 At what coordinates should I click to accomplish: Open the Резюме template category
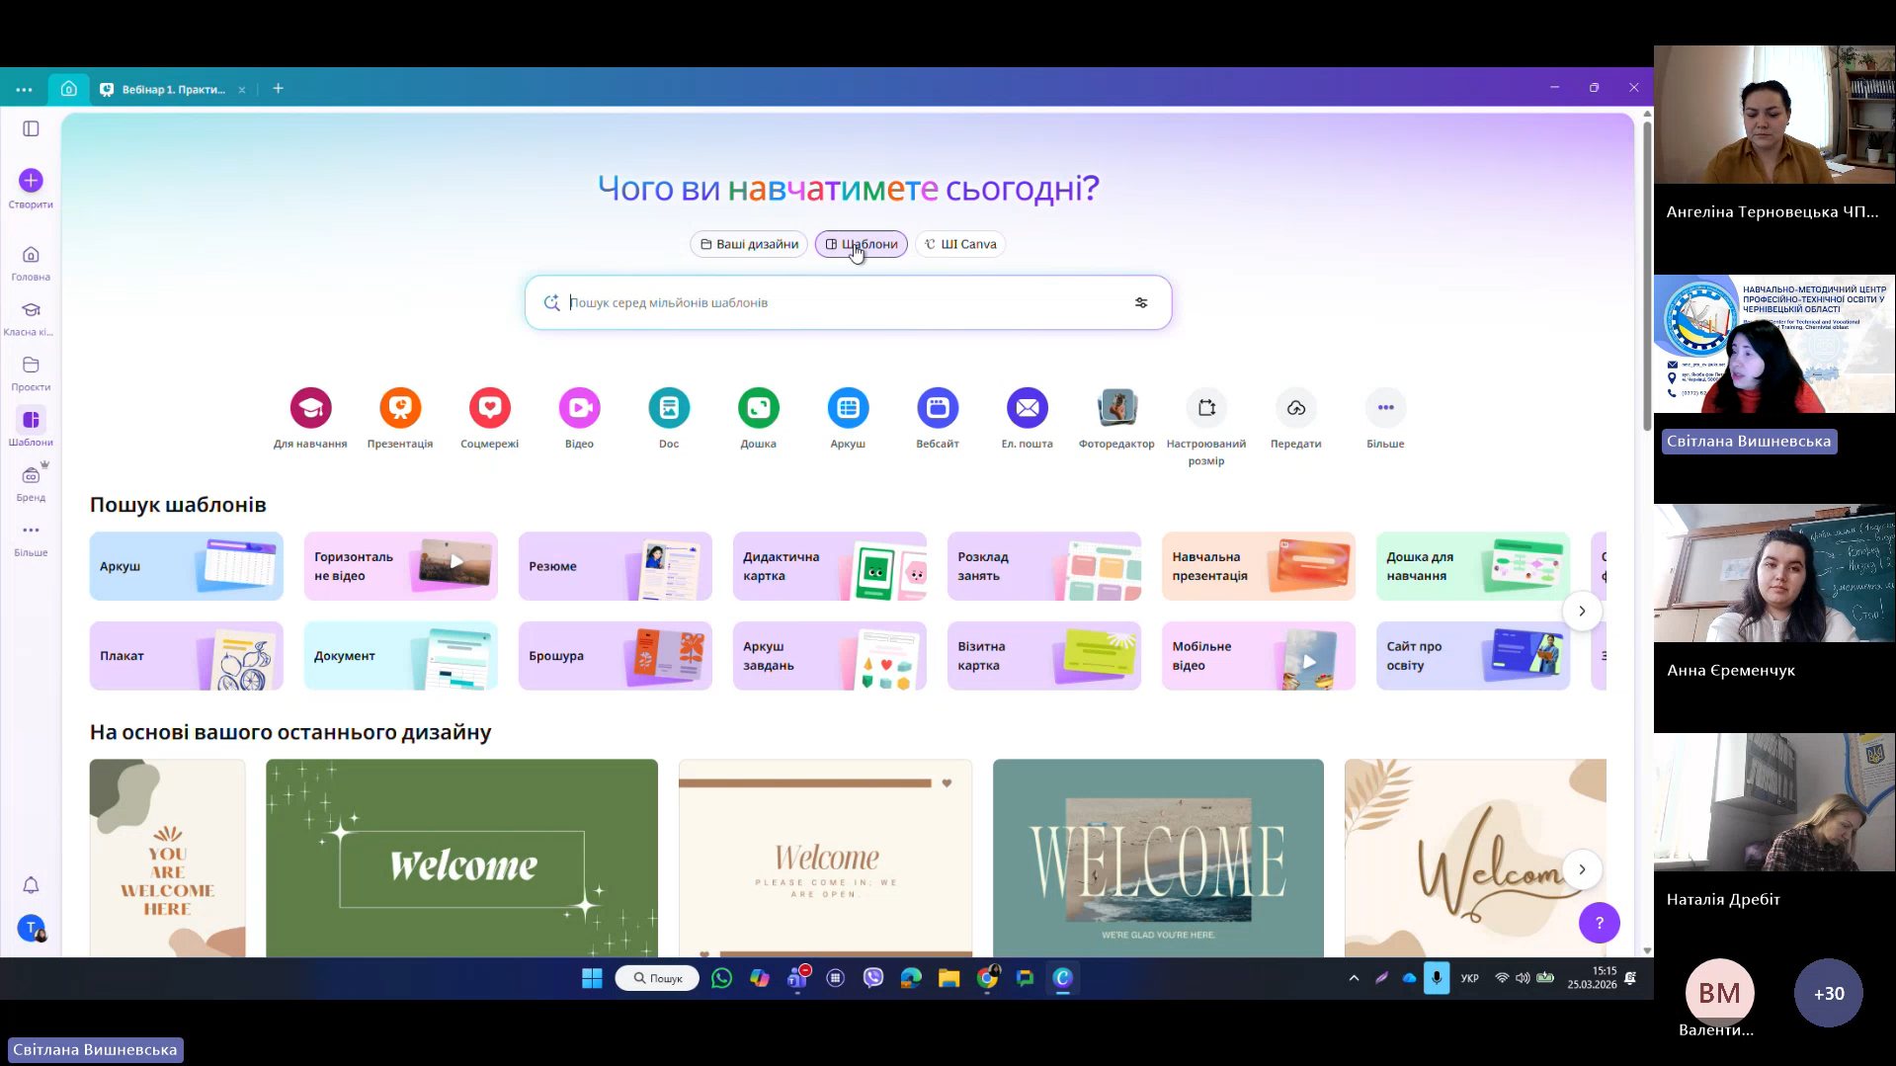615,566
